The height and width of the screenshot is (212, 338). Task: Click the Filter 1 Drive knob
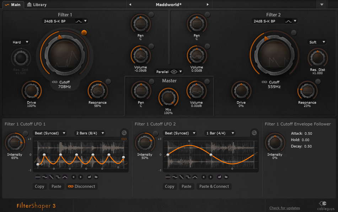click(32, 91)
